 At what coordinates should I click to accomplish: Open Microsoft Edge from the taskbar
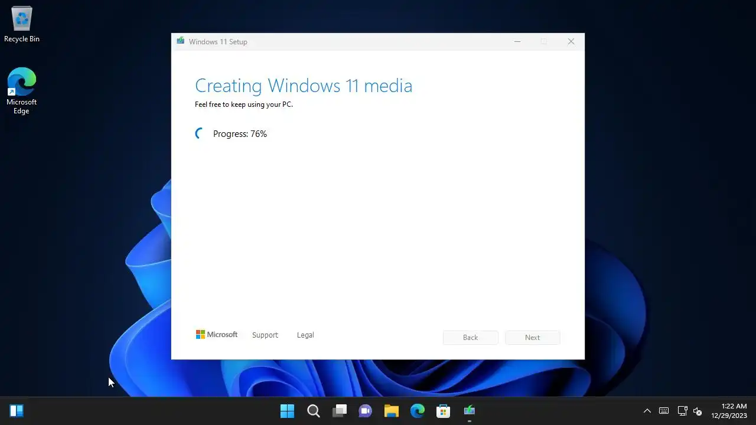tap(418, 411)
